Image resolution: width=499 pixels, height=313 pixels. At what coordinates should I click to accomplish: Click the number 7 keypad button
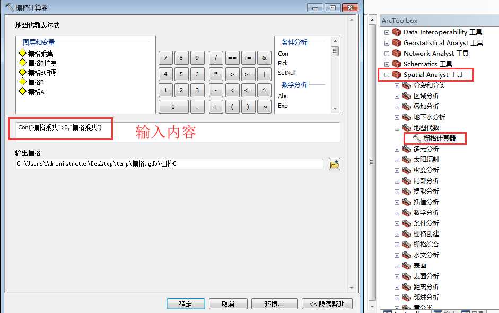coord(165,58)
